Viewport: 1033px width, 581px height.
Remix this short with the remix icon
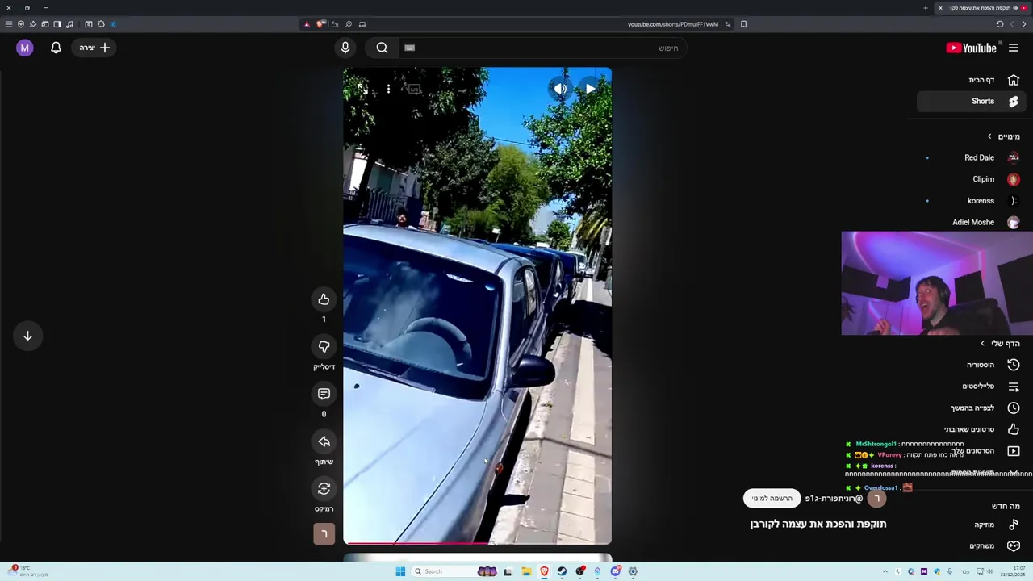click(x=324, y=488)
